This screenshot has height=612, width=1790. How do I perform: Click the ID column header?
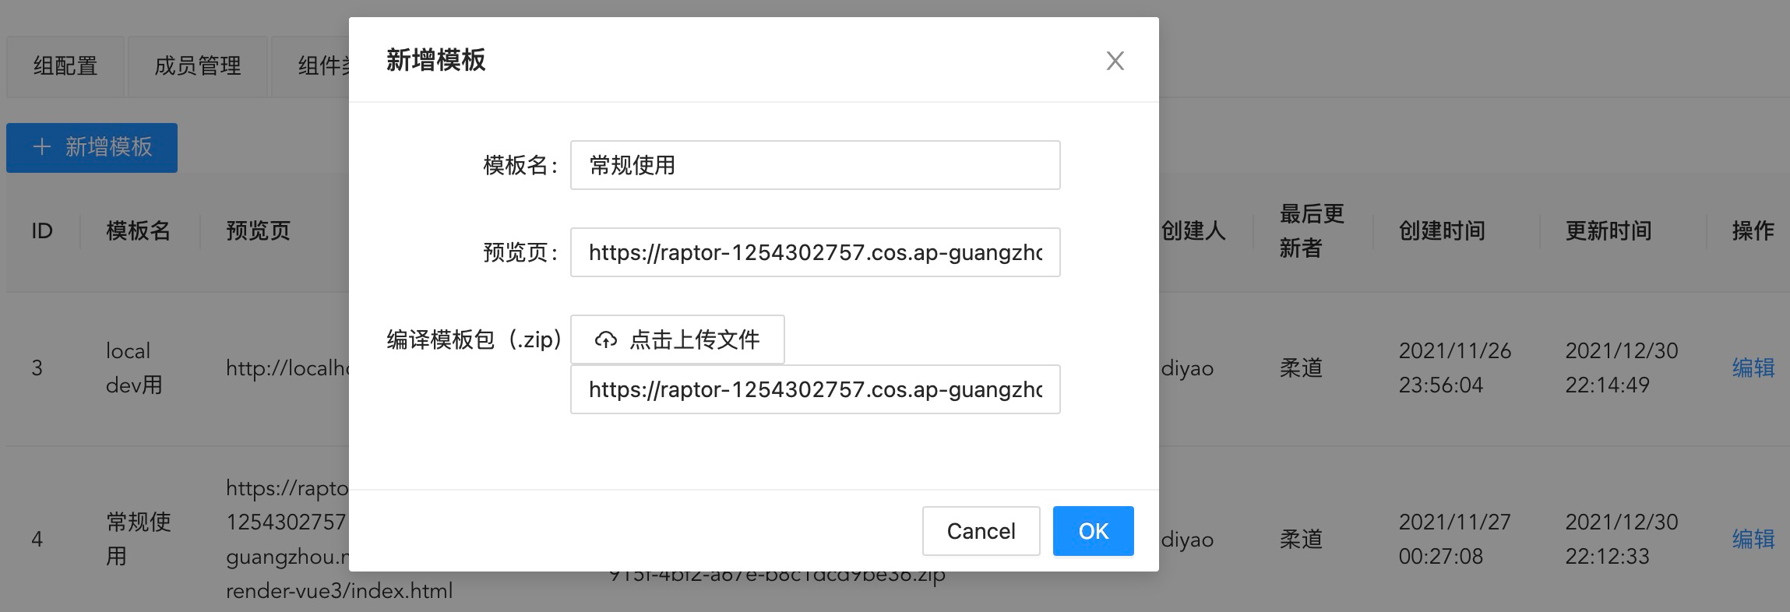pos(42,230)
